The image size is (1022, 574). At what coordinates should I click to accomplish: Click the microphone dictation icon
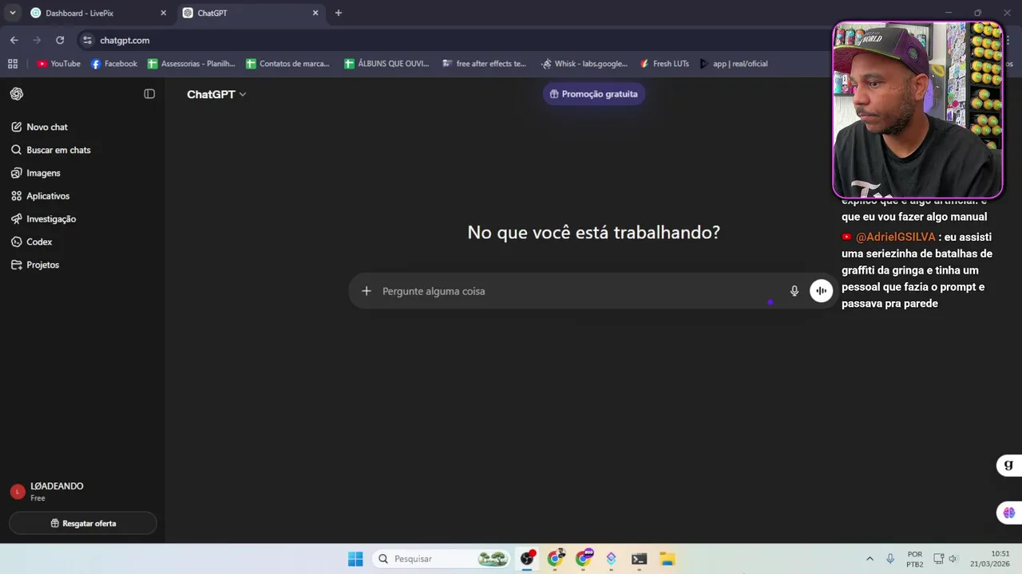click(794, 291)
